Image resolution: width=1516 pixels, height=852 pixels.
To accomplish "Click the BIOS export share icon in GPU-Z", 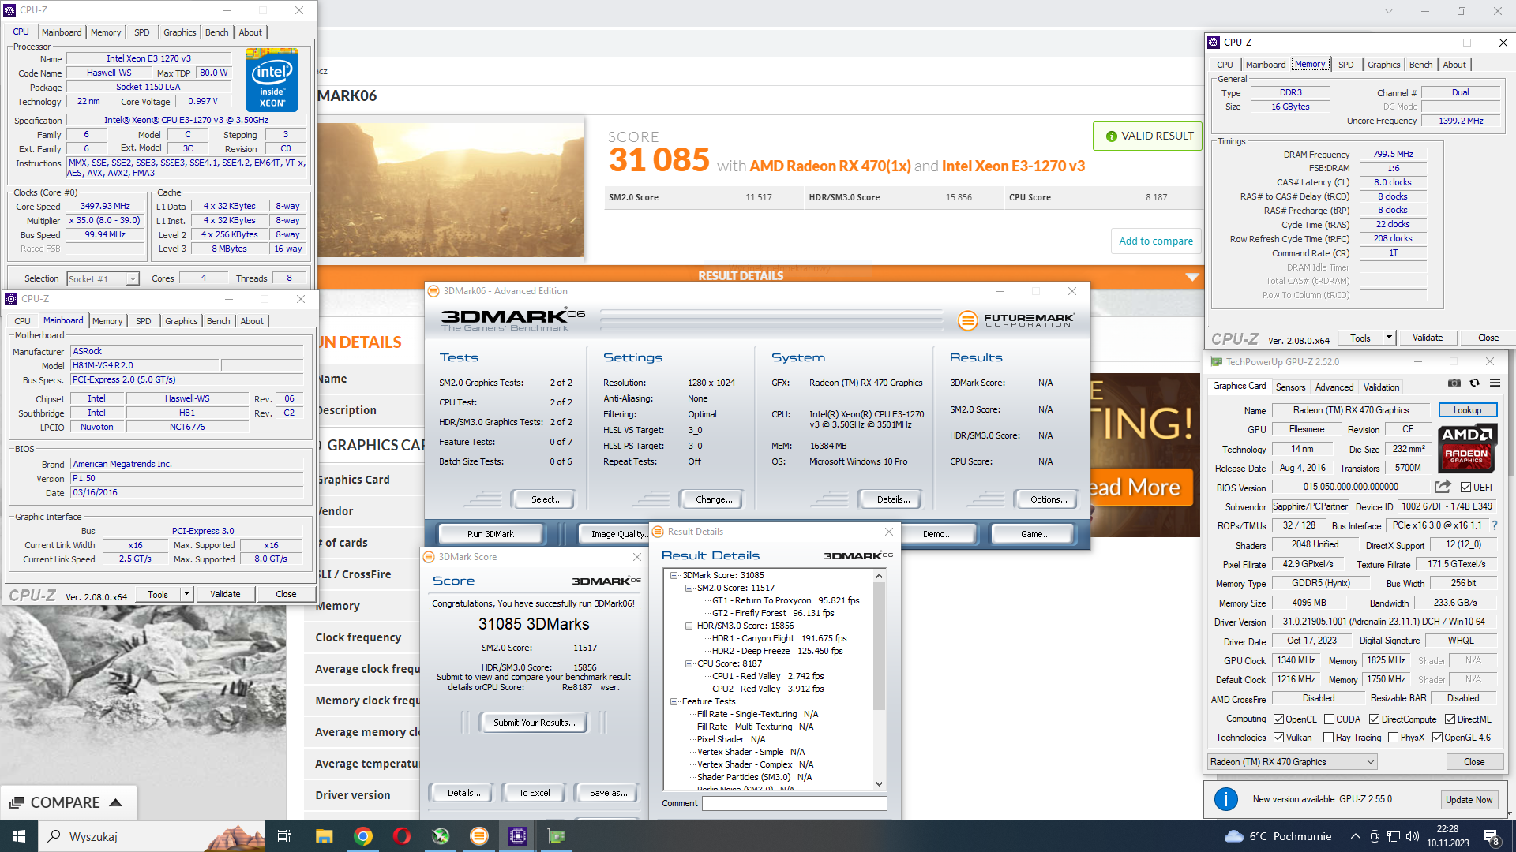I will (1443, 487).
